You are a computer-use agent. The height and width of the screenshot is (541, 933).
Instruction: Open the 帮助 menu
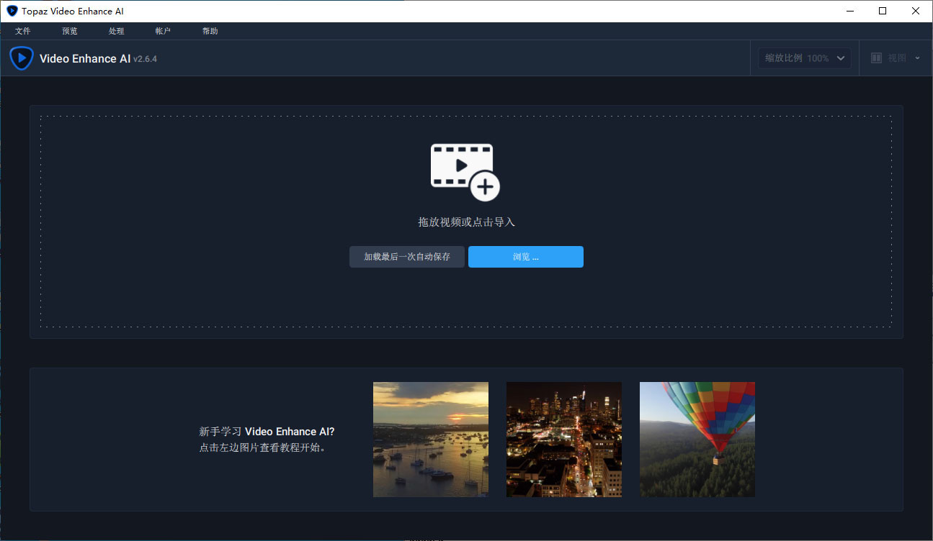tap(210, 31)
